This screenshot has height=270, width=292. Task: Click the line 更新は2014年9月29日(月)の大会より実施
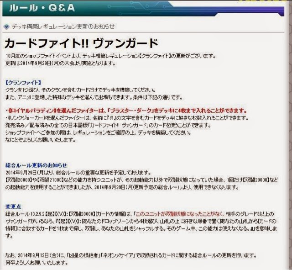coord(60,64)
